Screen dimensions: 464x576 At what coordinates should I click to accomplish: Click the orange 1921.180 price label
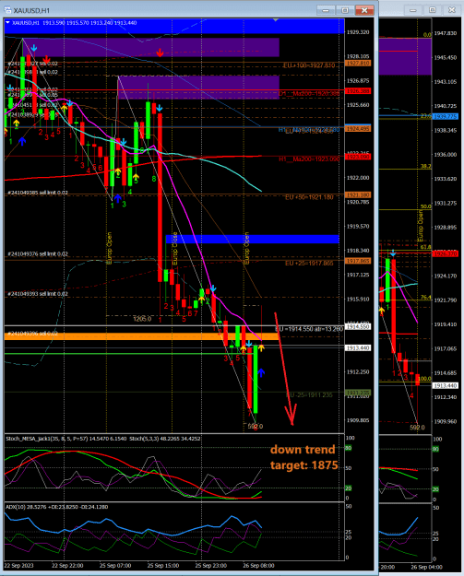(x=358, y=195)
